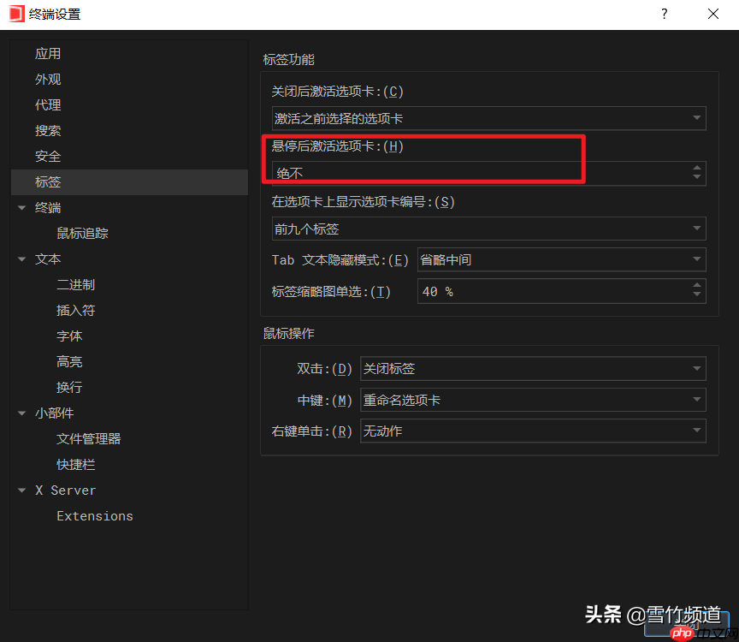Collapse the 文本 tree node arrow

click(x=21, y=259)
